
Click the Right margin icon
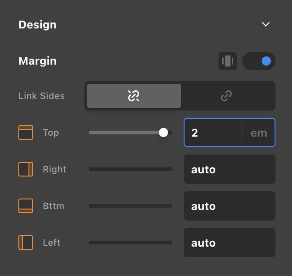tap(26, 169)
